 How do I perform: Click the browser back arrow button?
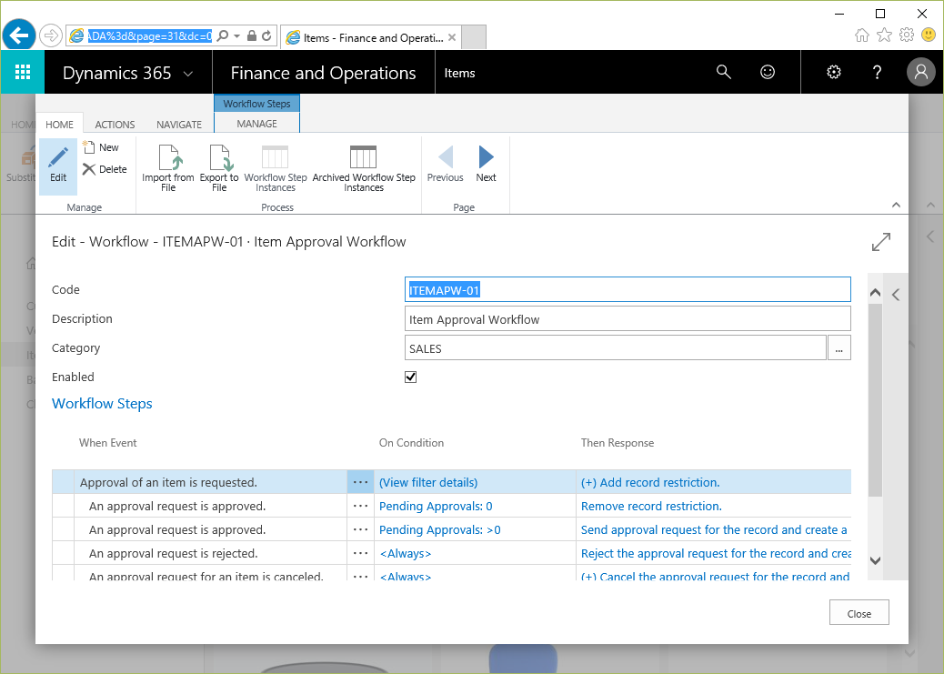pos(19,36)
